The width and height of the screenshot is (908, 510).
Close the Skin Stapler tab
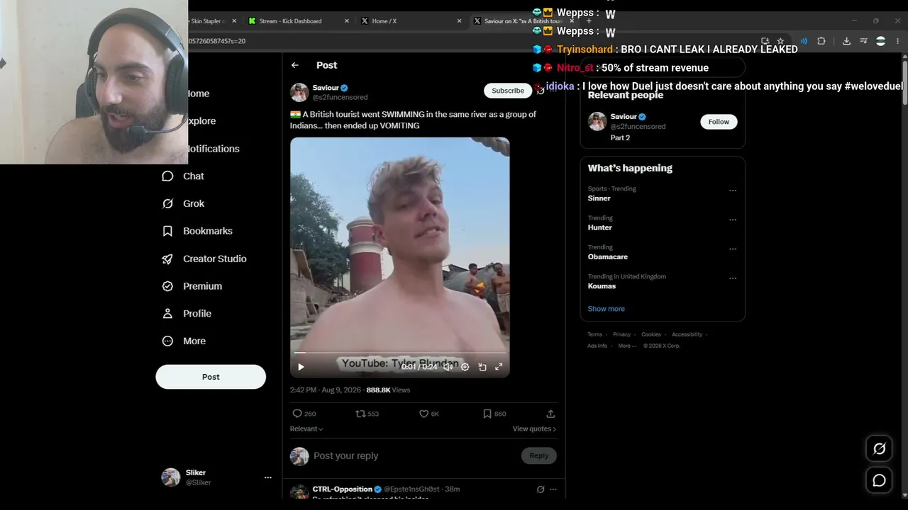(x=234, y=21)
